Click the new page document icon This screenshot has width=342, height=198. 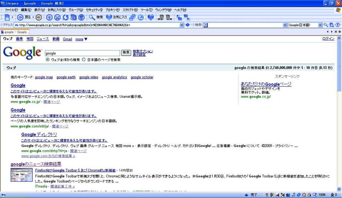tap(7, 17)
